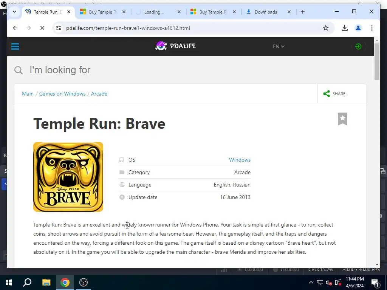Open the tab search dropdown
The height and width of the screenshot is (290, 387).
14,12
